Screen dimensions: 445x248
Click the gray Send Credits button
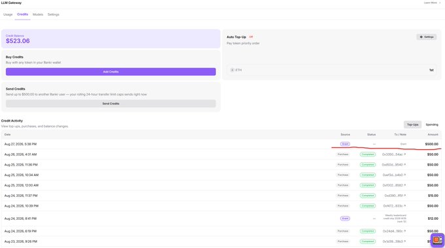click(x=111, y=103)
